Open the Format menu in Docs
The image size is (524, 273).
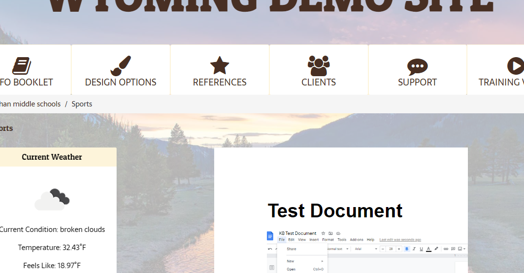[x=328, y=239]
